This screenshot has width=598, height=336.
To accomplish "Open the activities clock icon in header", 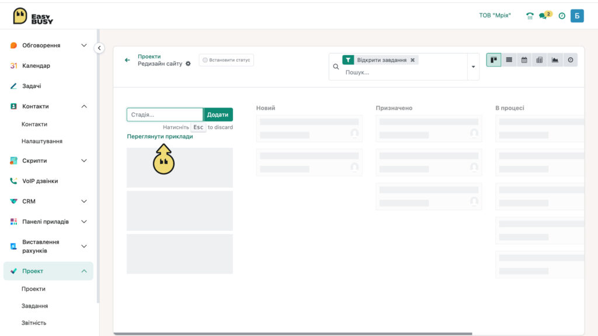I will pos(562,16).
